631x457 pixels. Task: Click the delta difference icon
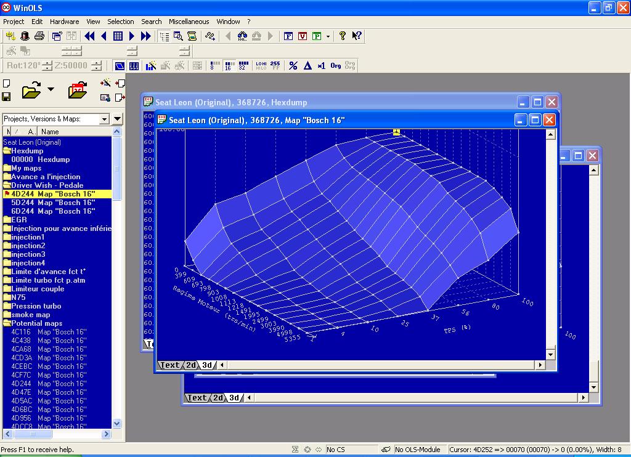tap(307, 65)
